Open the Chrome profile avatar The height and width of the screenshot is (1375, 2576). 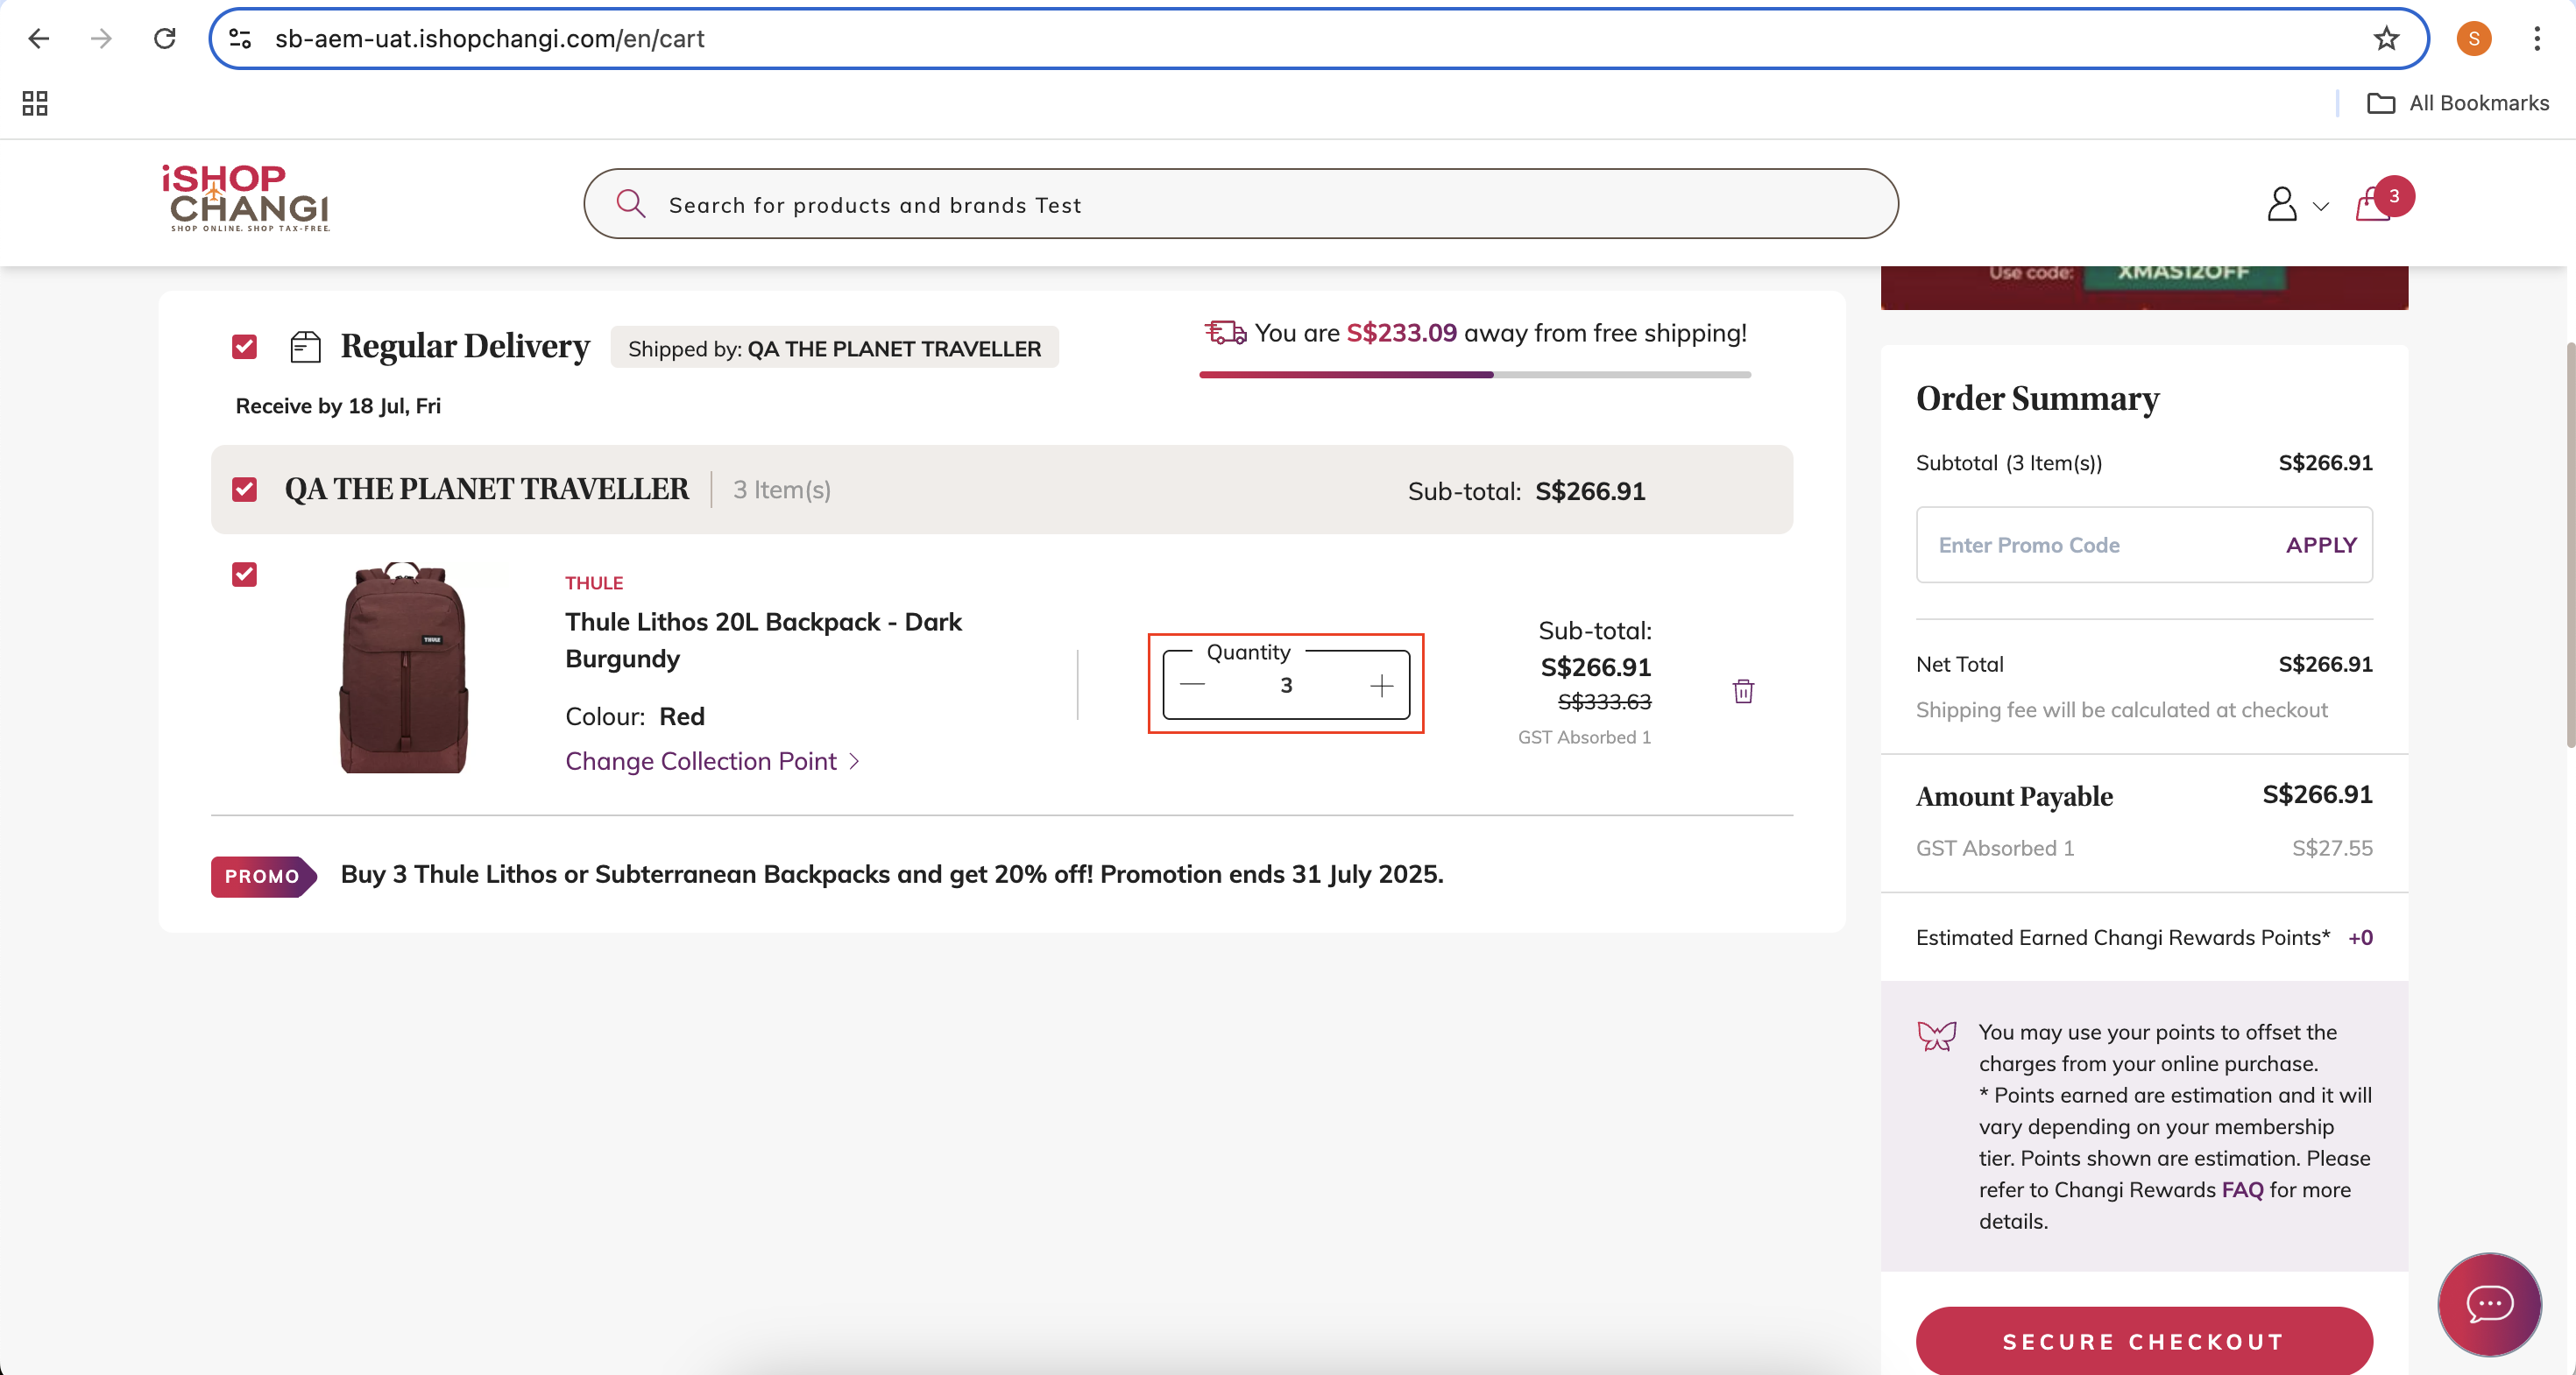tap(2474, 39)
